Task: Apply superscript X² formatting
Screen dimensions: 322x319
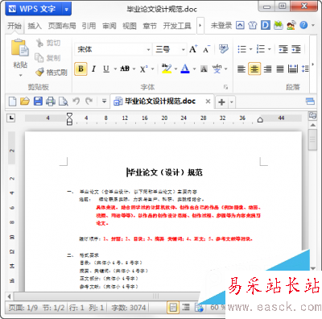Action: coord(143,69)
